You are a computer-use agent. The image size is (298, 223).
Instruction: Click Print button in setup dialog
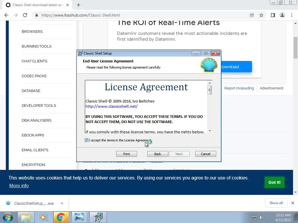(126, 154)
